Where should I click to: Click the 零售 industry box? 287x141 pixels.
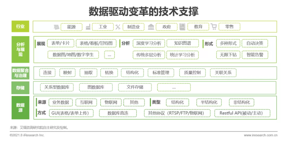click(x=229, y=27)
